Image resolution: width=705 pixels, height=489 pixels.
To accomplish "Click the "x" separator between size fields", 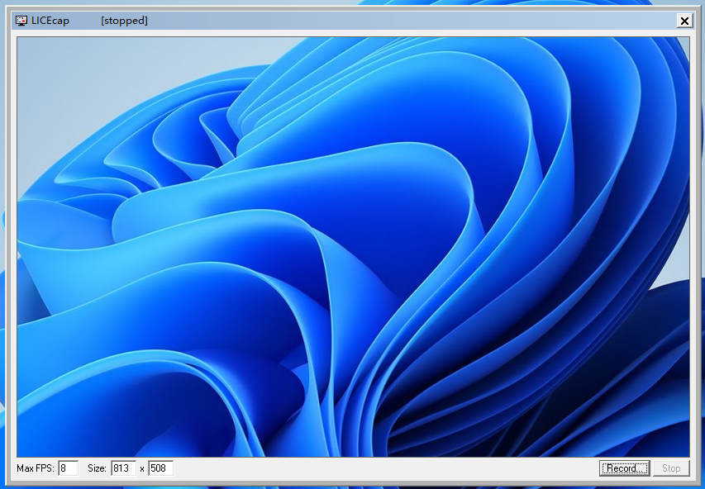I will pyautogui.click(x=142, y=469).
